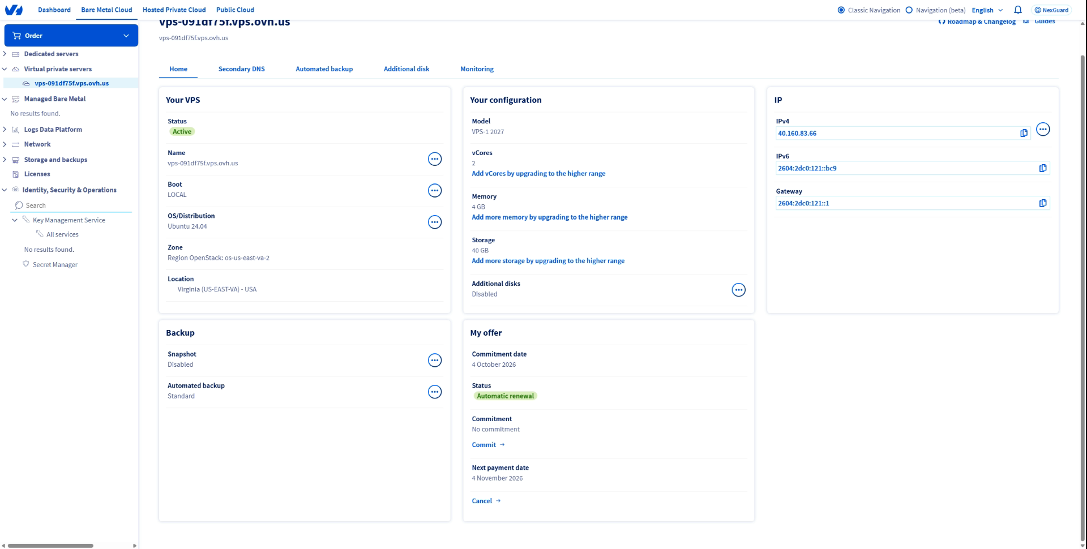
Task: Click the sidebar Search field
Action: tap(71, 205)
